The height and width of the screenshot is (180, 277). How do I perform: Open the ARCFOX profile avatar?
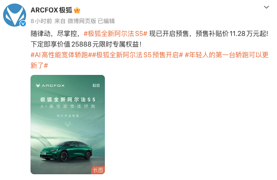tap(15, 15)
